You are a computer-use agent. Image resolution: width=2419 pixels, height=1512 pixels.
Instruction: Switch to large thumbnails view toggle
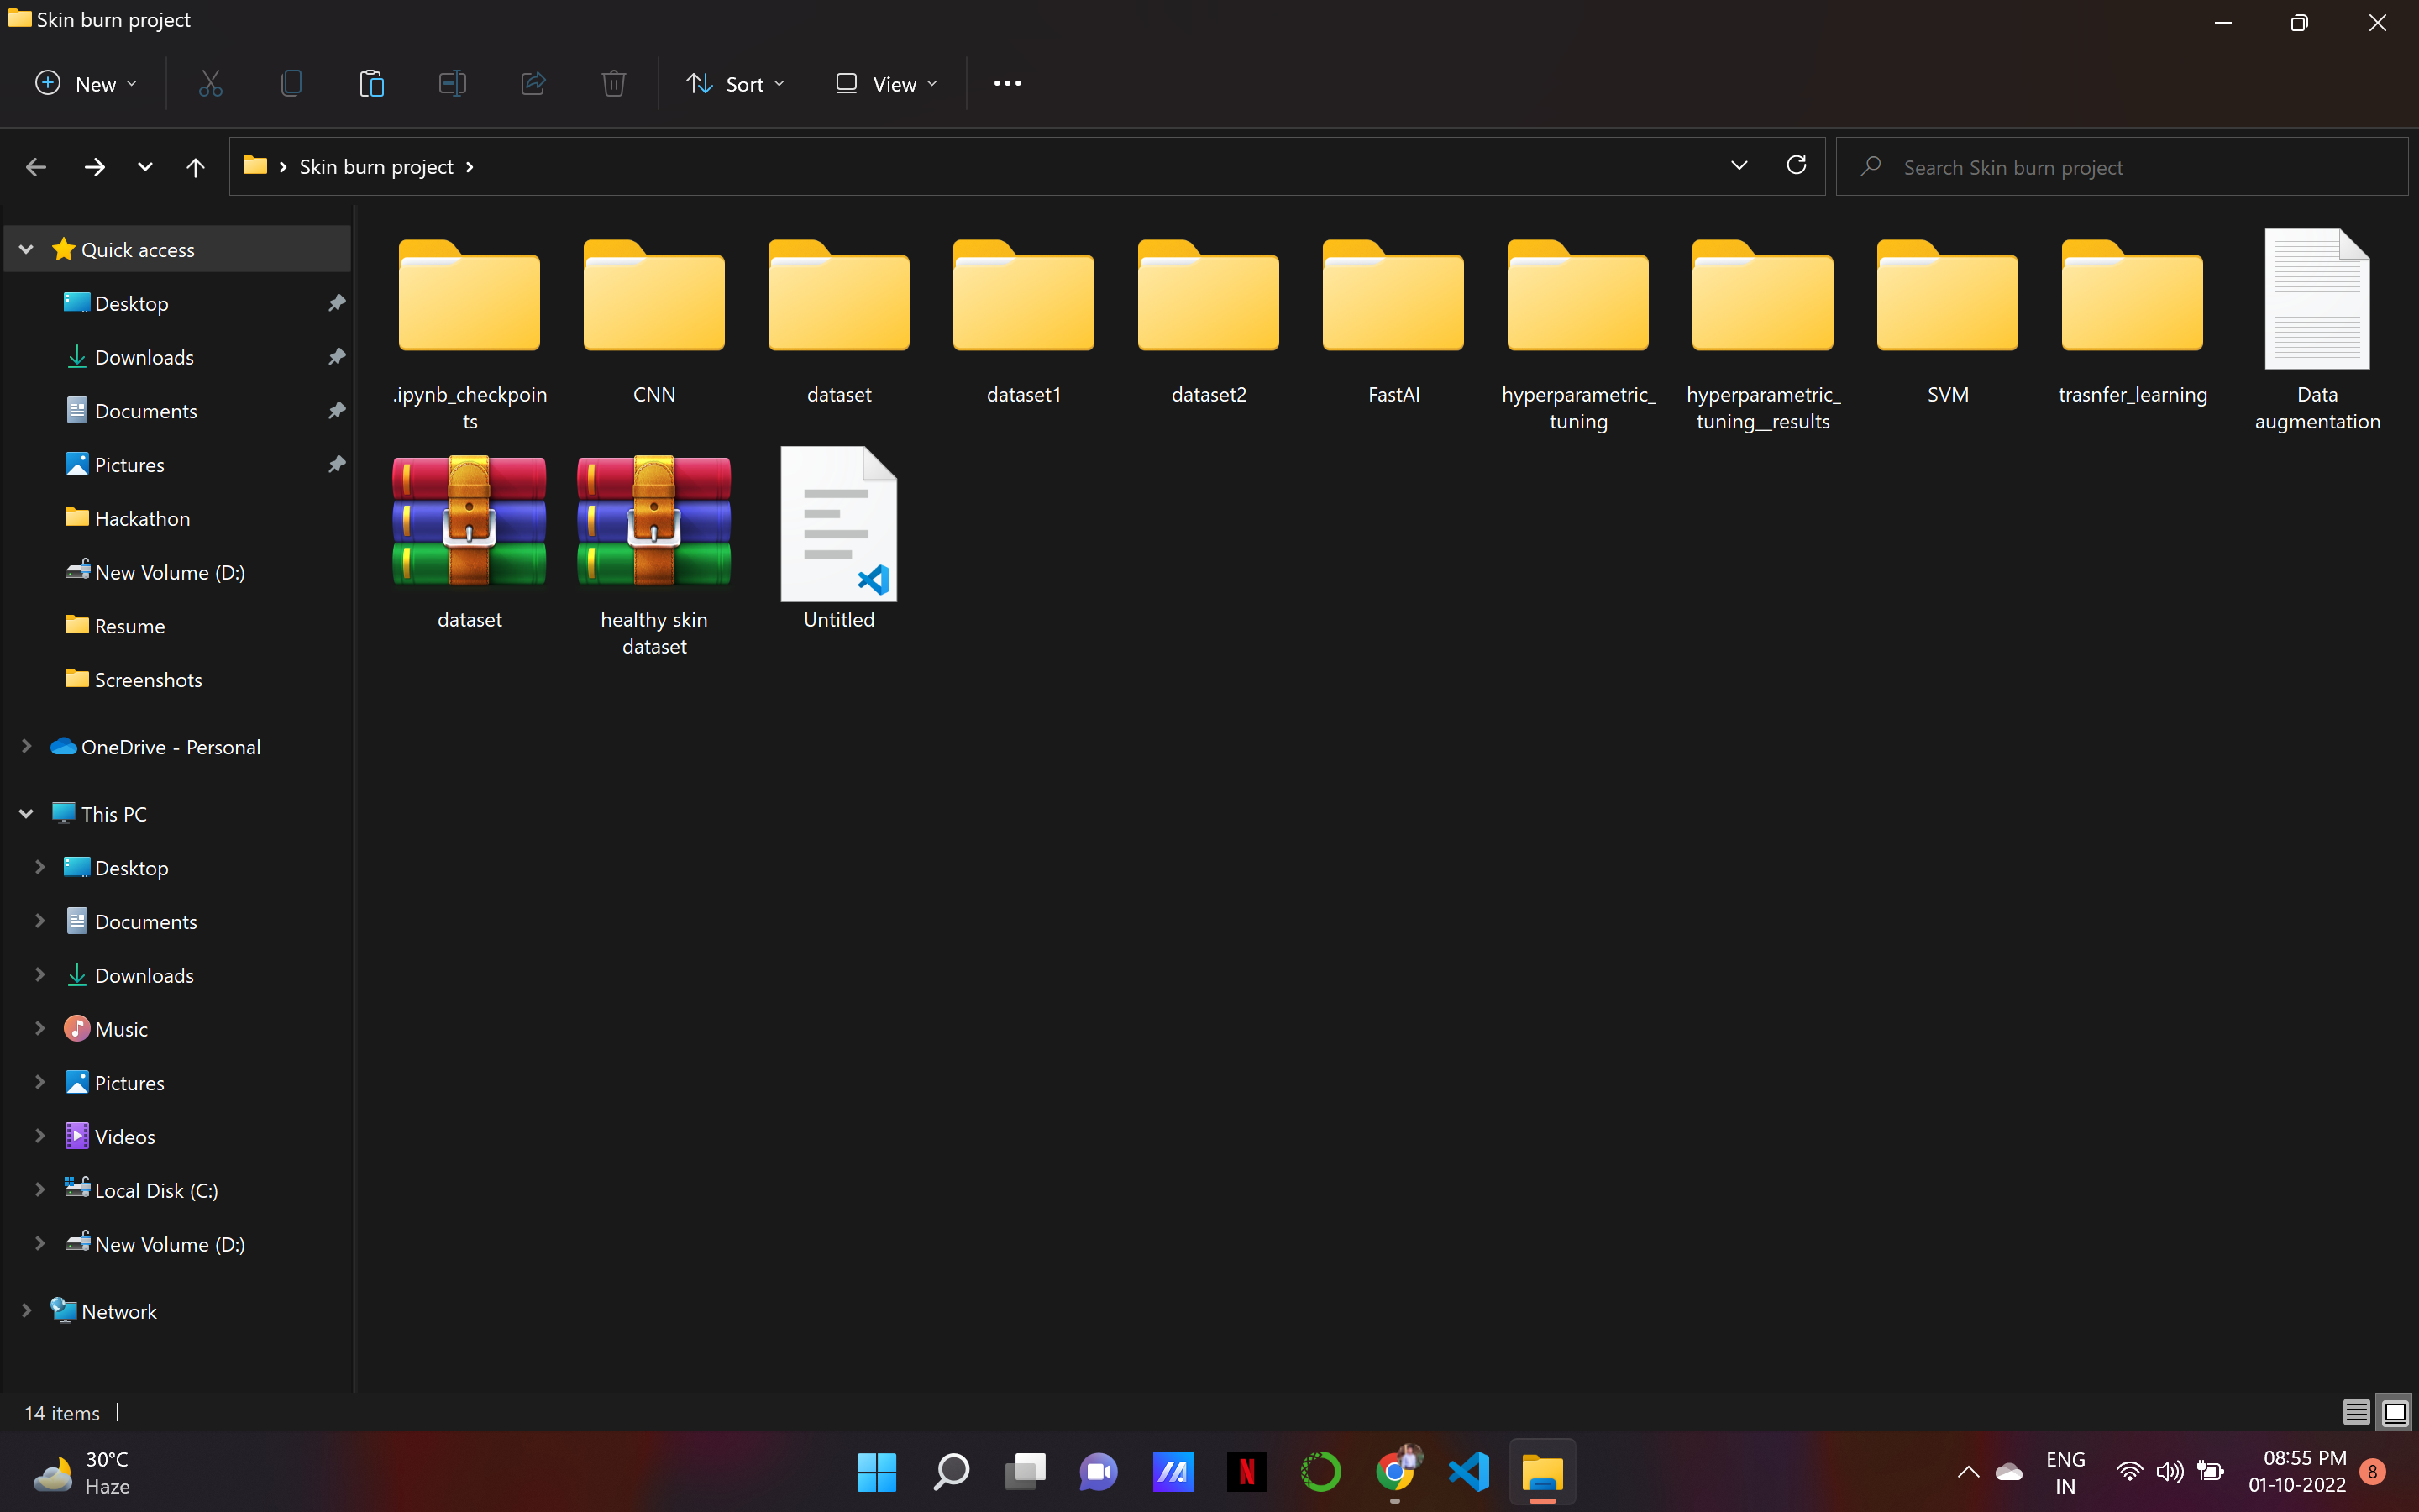point(2395,1412)
